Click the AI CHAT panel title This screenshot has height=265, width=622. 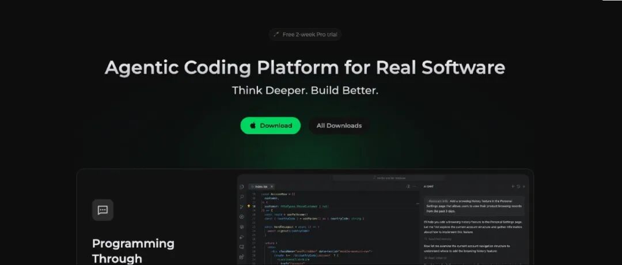click(x=428, y=187)
